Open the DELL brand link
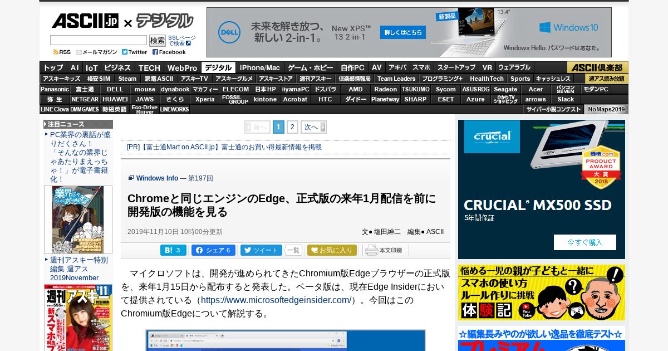Viewport: 668px width, 351px height. 115,89
